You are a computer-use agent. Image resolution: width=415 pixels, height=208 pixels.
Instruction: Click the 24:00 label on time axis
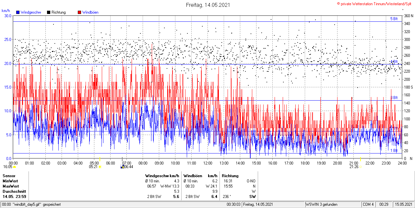pos(402,163)
